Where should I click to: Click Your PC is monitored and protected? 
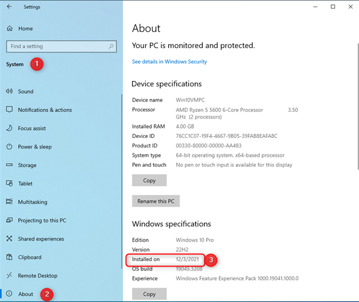[x=193, y=45]
